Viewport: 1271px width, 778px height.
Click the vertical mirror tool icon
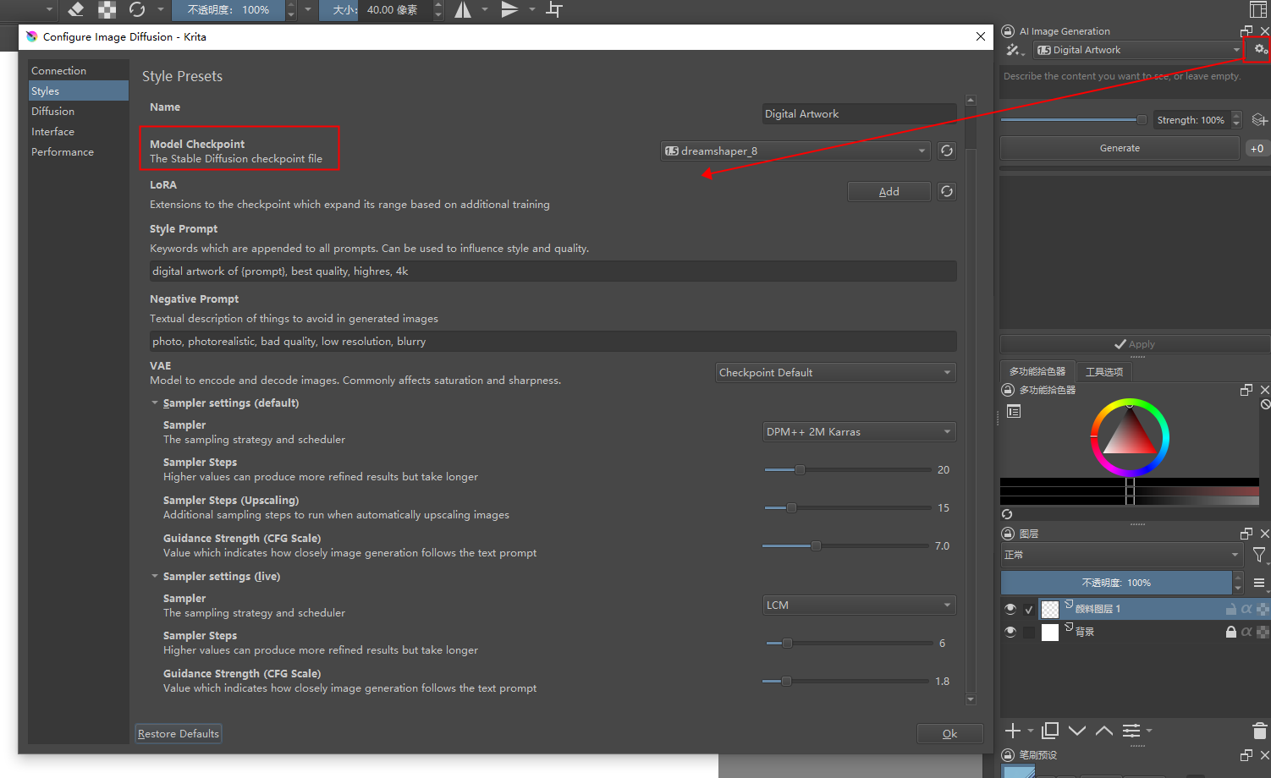point(509,9)
